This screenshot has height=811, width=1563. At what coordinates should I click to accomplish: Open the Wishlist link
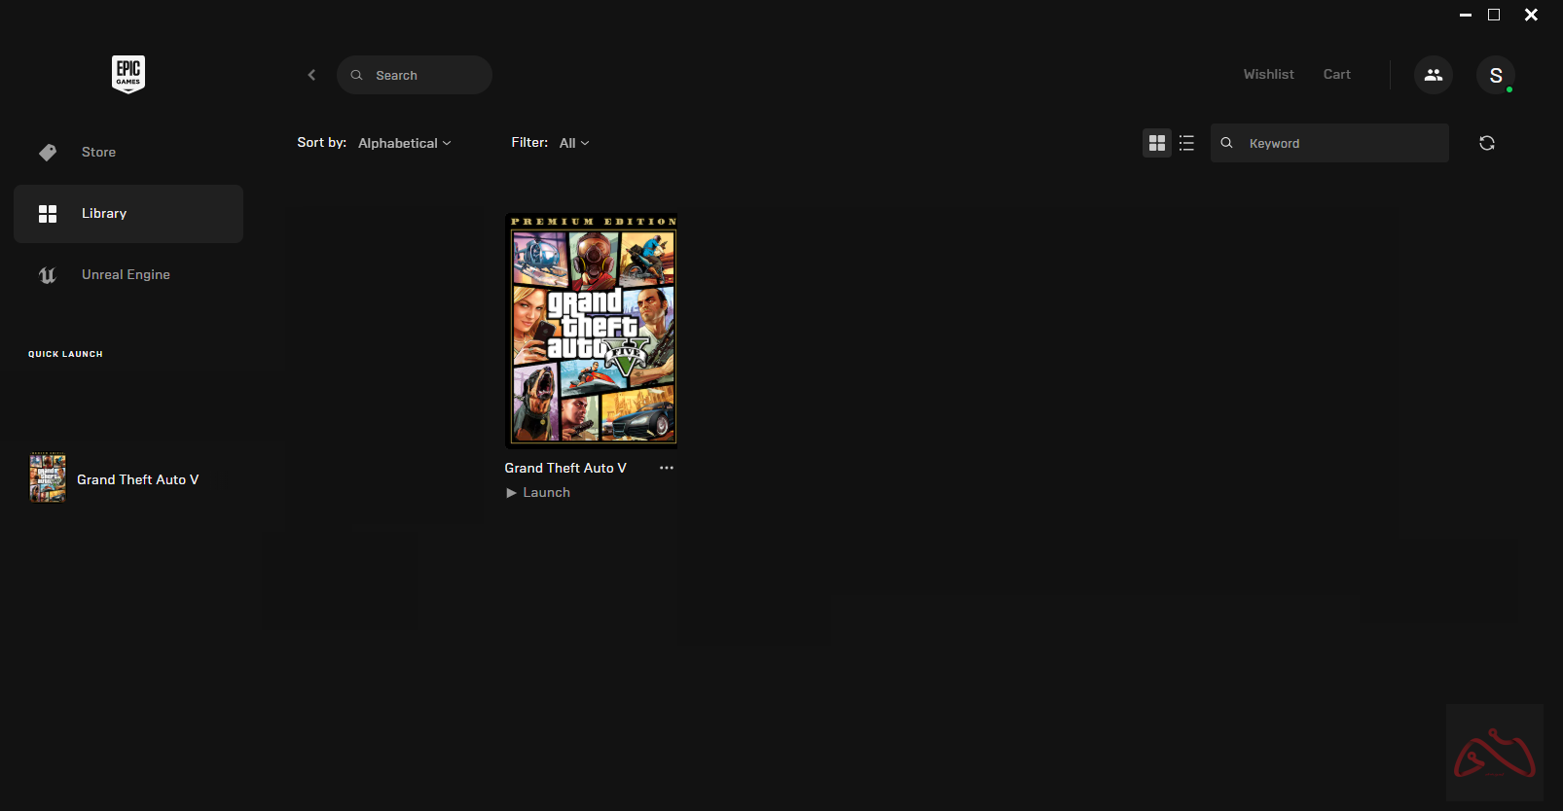tap(1268, 75)
